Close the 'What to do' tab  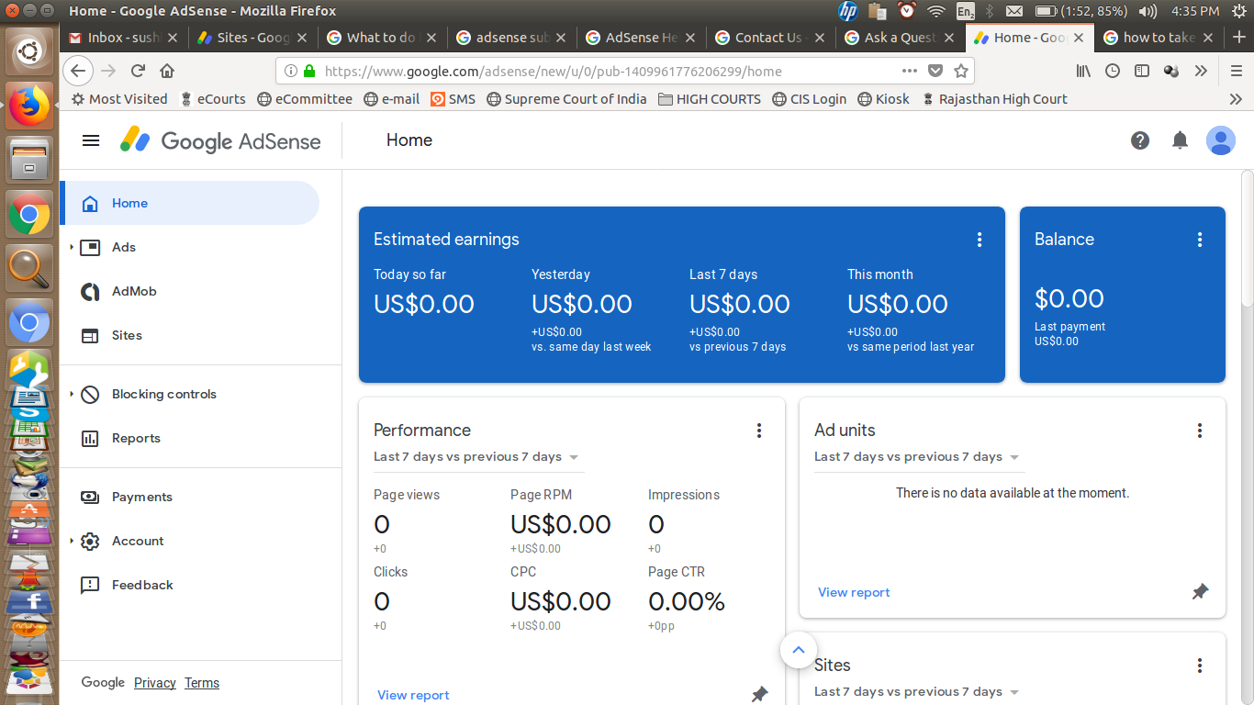point(431,38)
